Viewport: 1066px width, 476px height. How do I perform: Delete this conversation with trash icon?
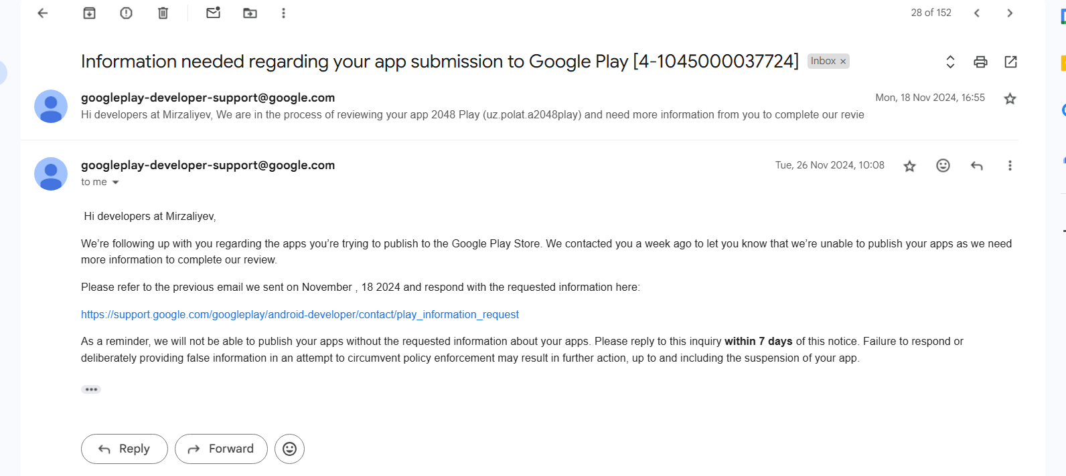coord(163,13)
